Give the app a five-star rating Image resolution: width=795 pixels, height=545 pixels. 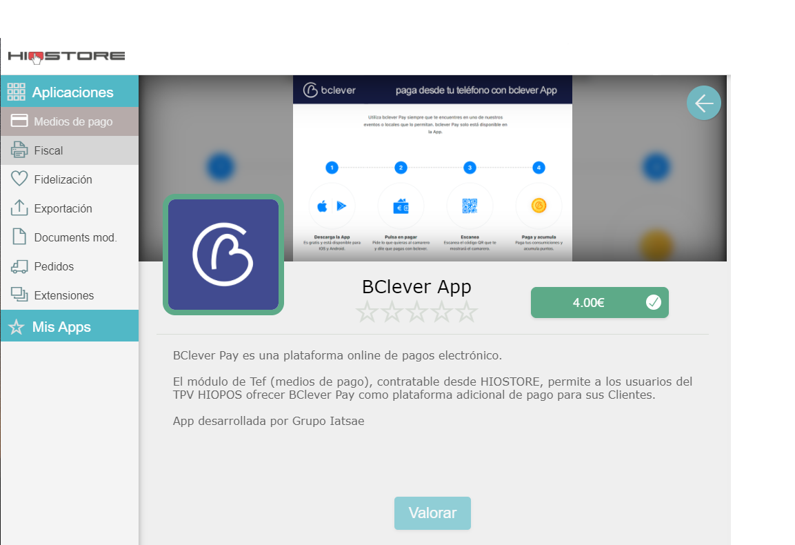click(x=467, y=312)
